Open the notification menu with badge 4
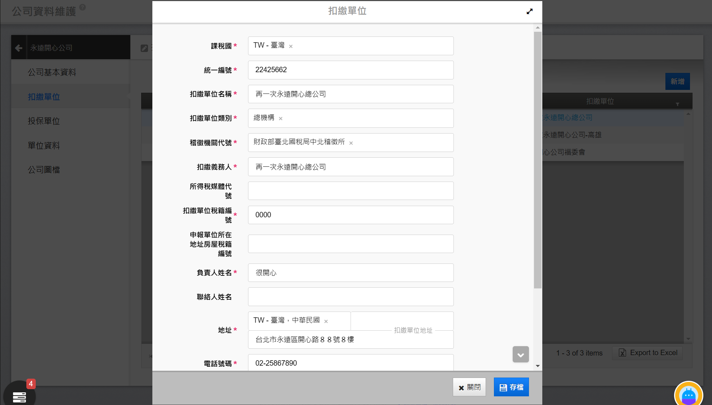 (19, 396)
